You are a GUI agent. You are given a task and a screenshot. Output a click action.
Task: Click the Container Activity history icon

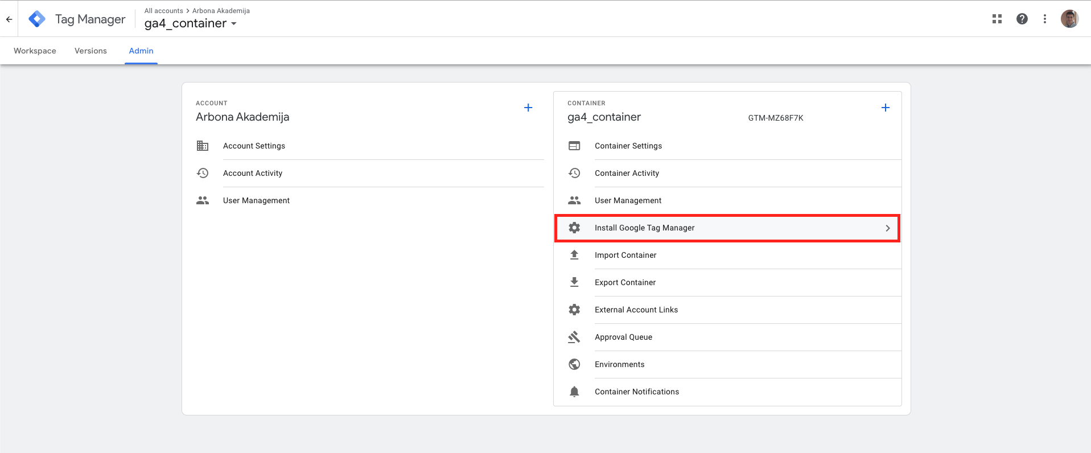point(574,173)
